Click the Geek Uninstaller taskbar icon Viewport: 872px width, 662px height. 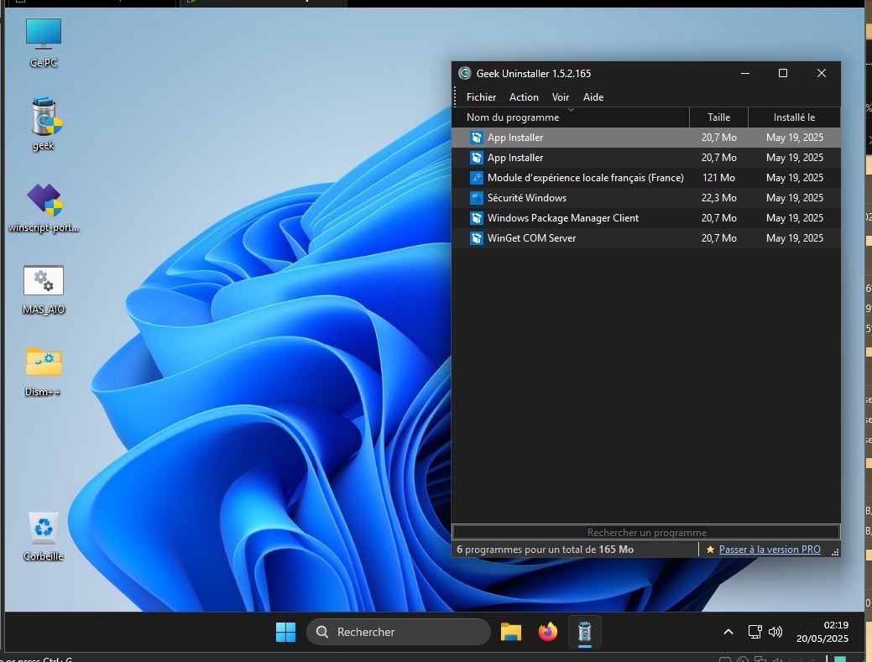585,632
